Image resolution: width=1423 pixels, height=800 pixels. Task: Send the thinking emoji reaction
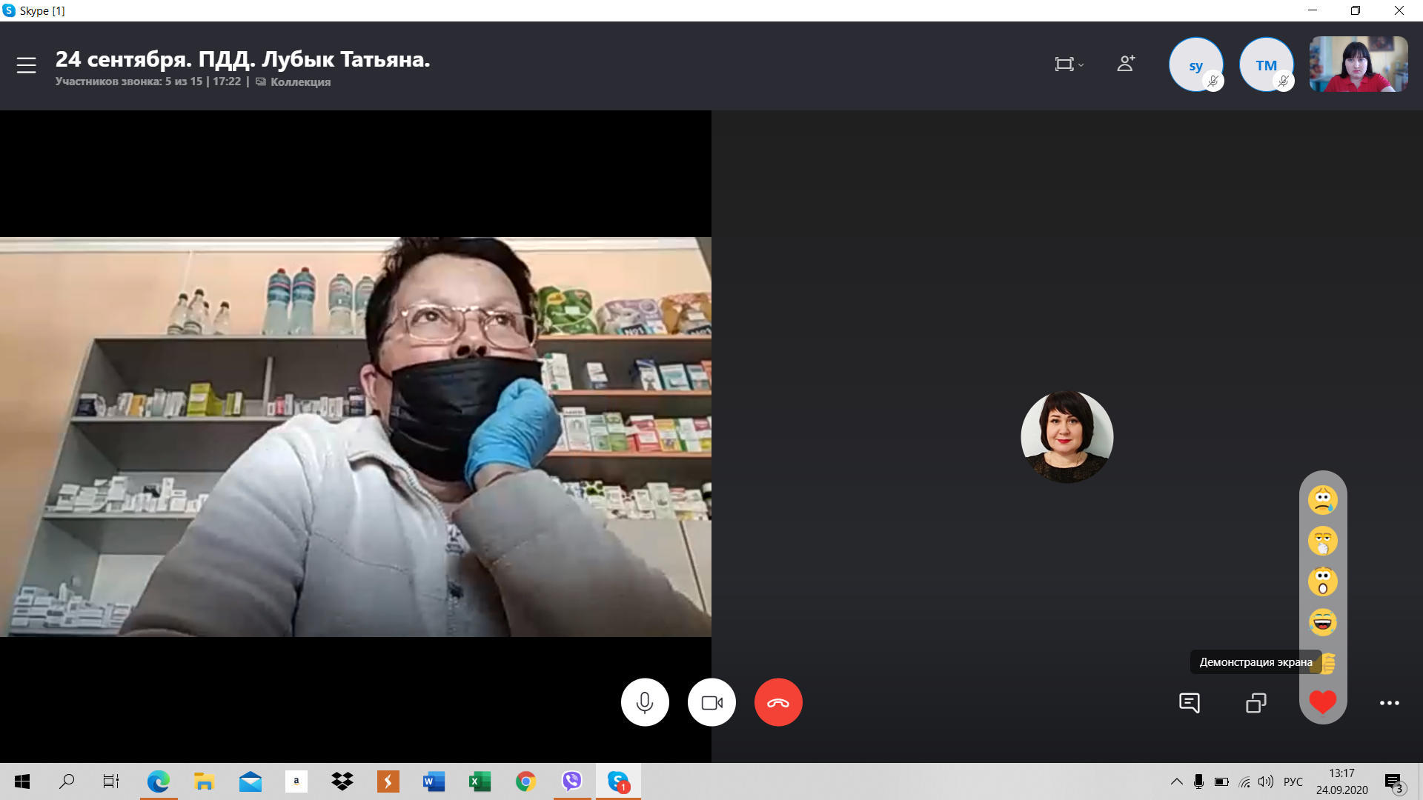coord(1322,541)
